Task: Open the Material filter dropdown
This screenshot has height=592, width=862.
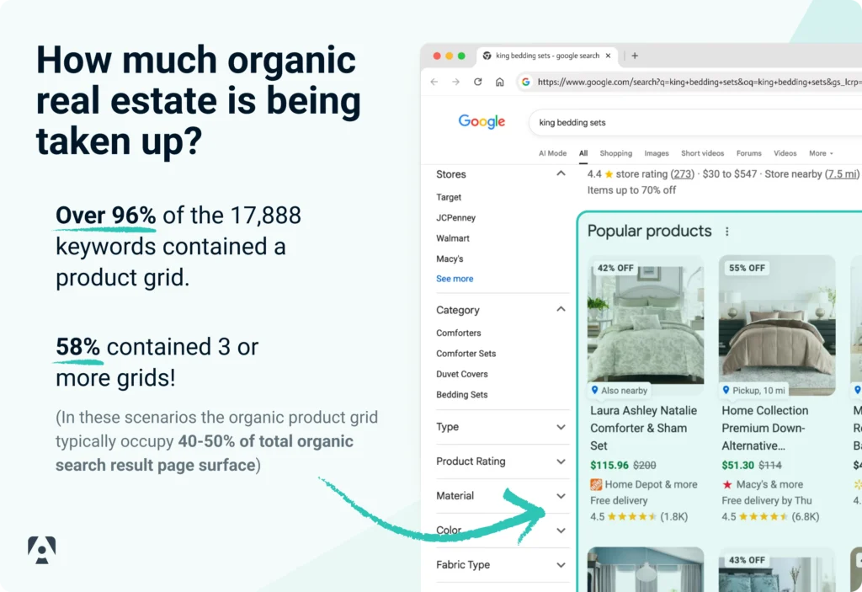Action: click(561, 496)
